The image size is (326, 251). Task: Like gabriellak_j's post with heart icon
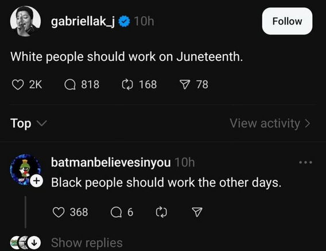(18, 84)
